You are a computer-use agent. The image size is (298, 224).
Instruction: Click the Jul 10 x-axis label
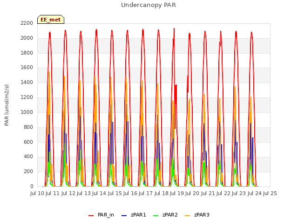37,194
